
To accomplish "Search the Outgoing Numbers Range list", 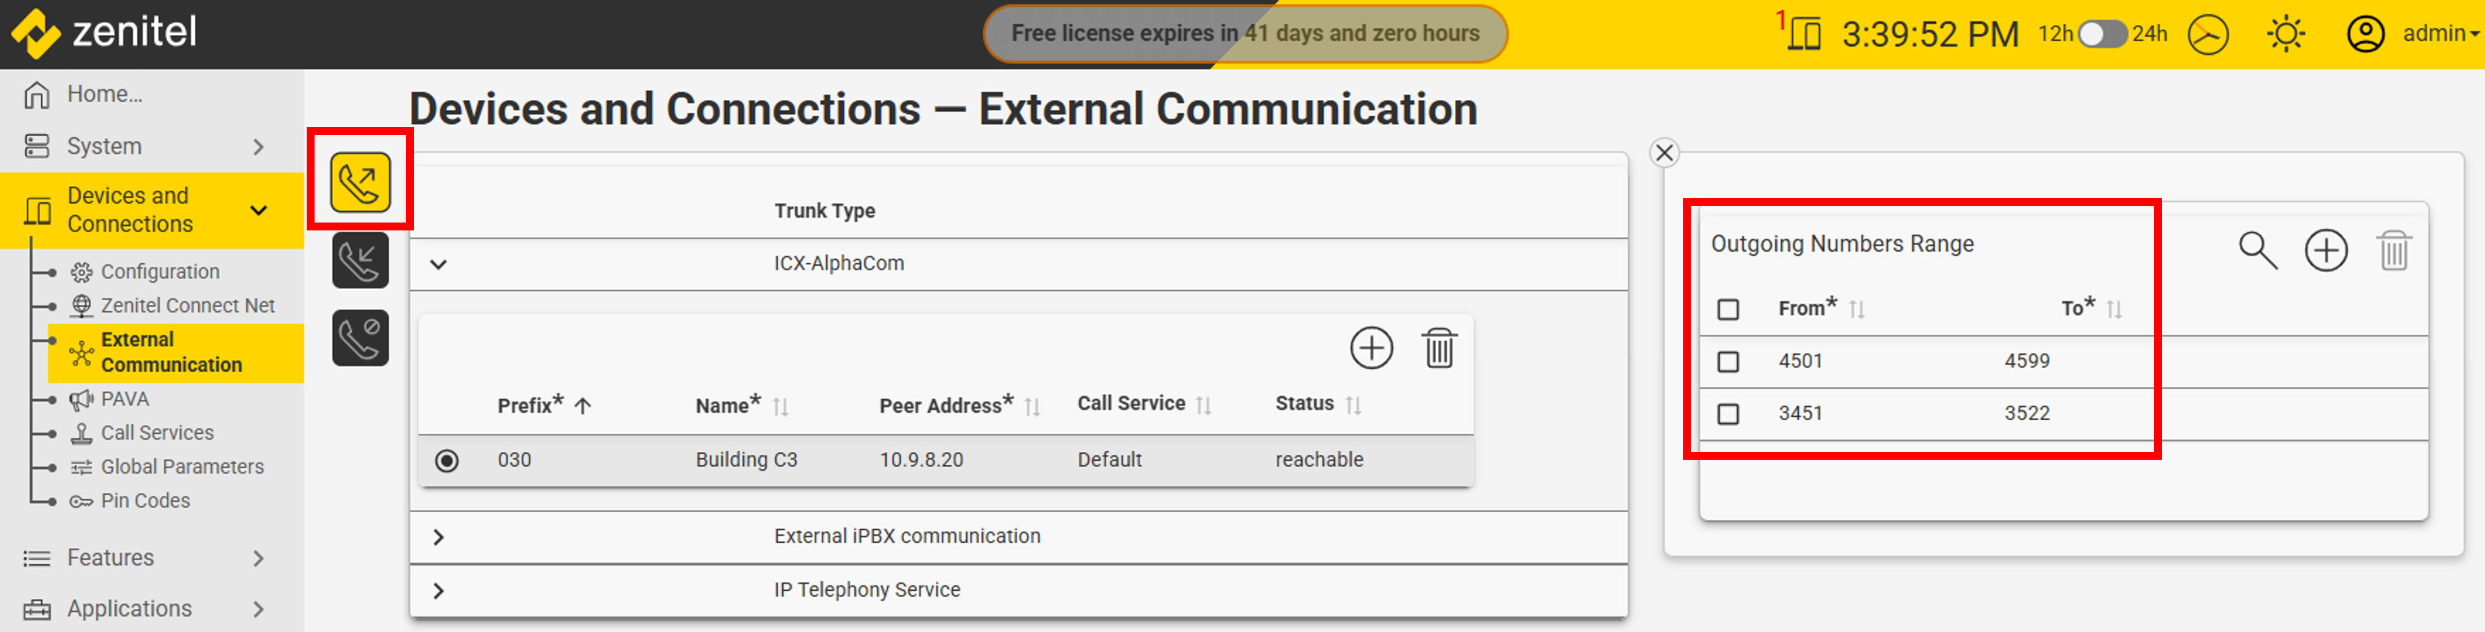I will point(2256,251).
